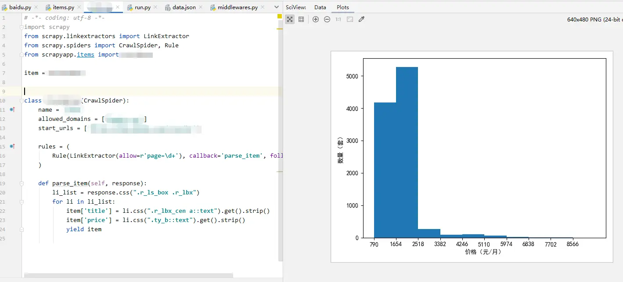Reset plot to actual size 1:1
The height and width of the screenshot is (282, 623).
click(x=339, y=19)
